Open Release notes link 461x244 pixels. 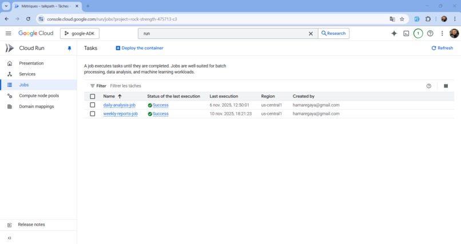tap(31, 225)
